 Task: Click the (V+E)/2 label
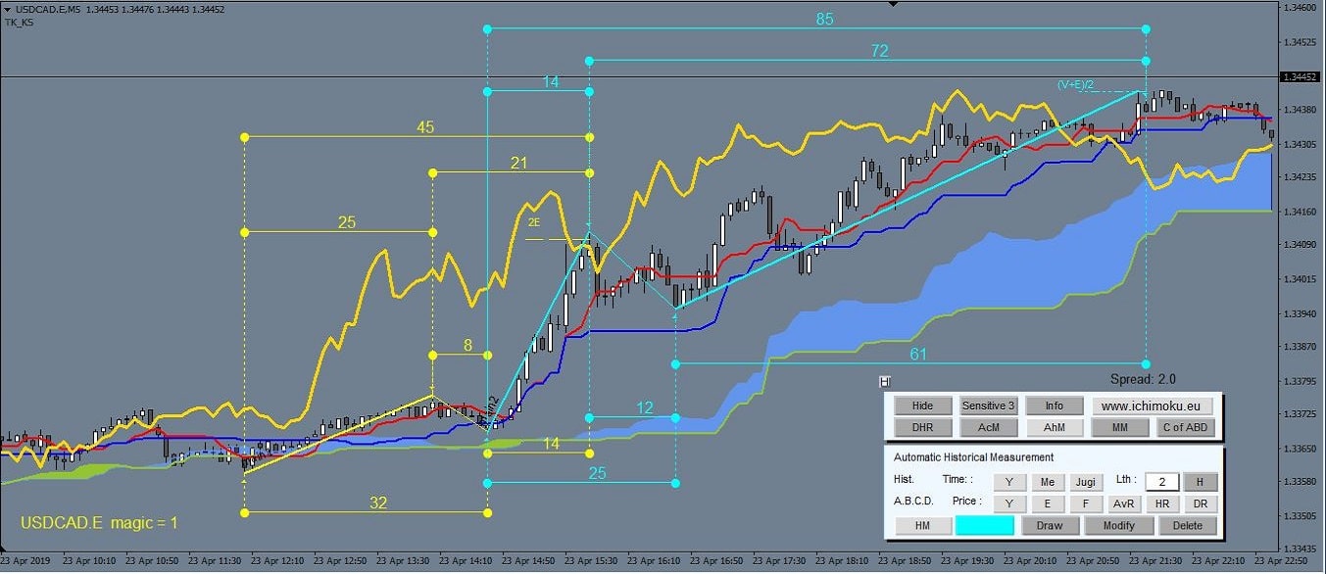click(1075, 85)
